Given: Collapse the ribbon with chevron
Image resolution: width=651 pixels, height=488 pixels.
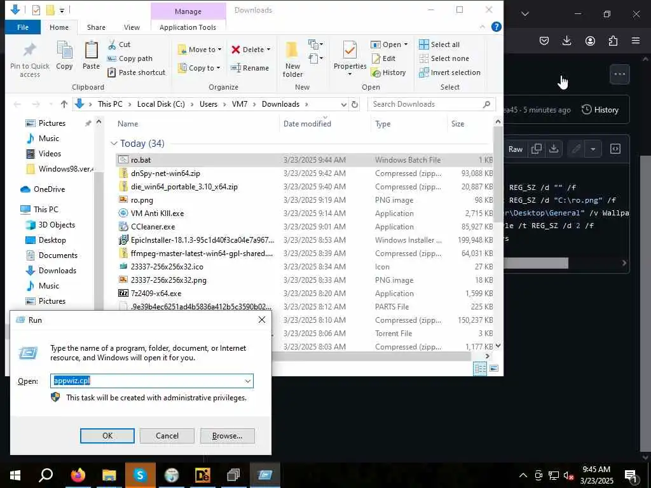Looking at the screenshot, I should 482,27.
